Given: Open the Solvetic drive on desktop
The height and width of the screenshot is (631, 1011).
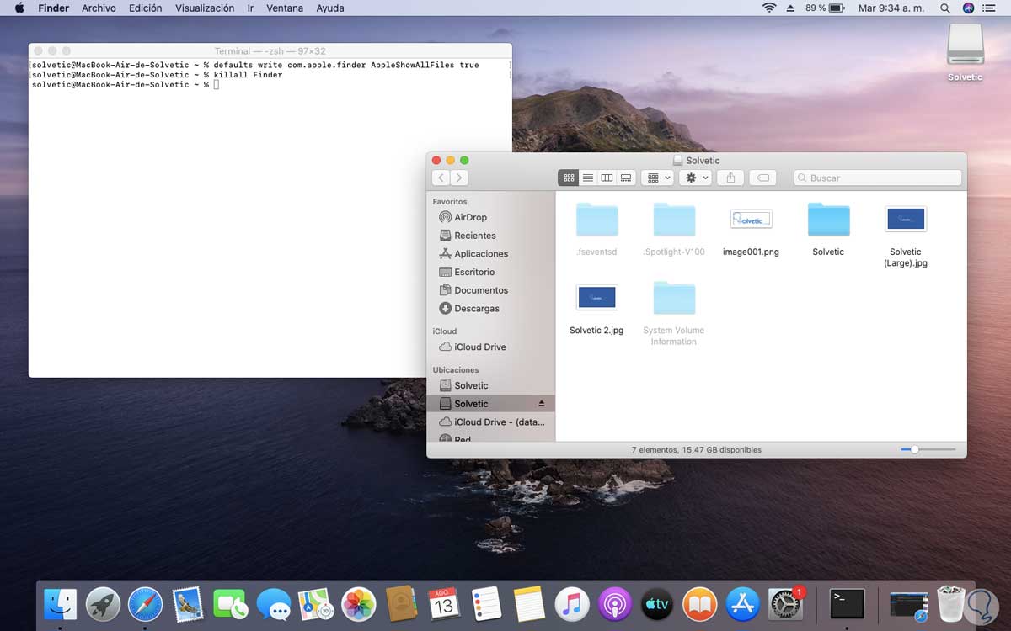Looking at the screenshot, I should 965,52.
